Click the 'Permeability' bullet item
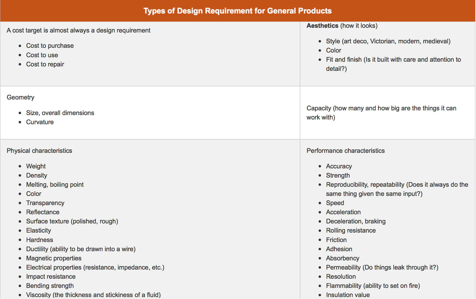 (x=382, y=267)
